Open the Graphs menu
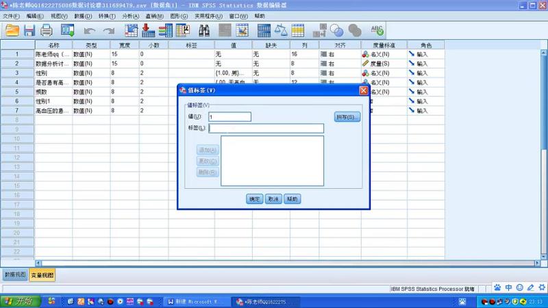The width and height of the screenshot is (548, 308). (179, 16)
